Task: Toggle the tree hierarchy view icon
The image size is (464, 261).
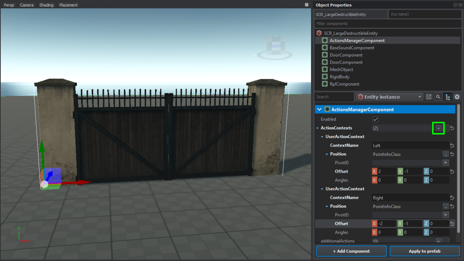Action: 447,97
